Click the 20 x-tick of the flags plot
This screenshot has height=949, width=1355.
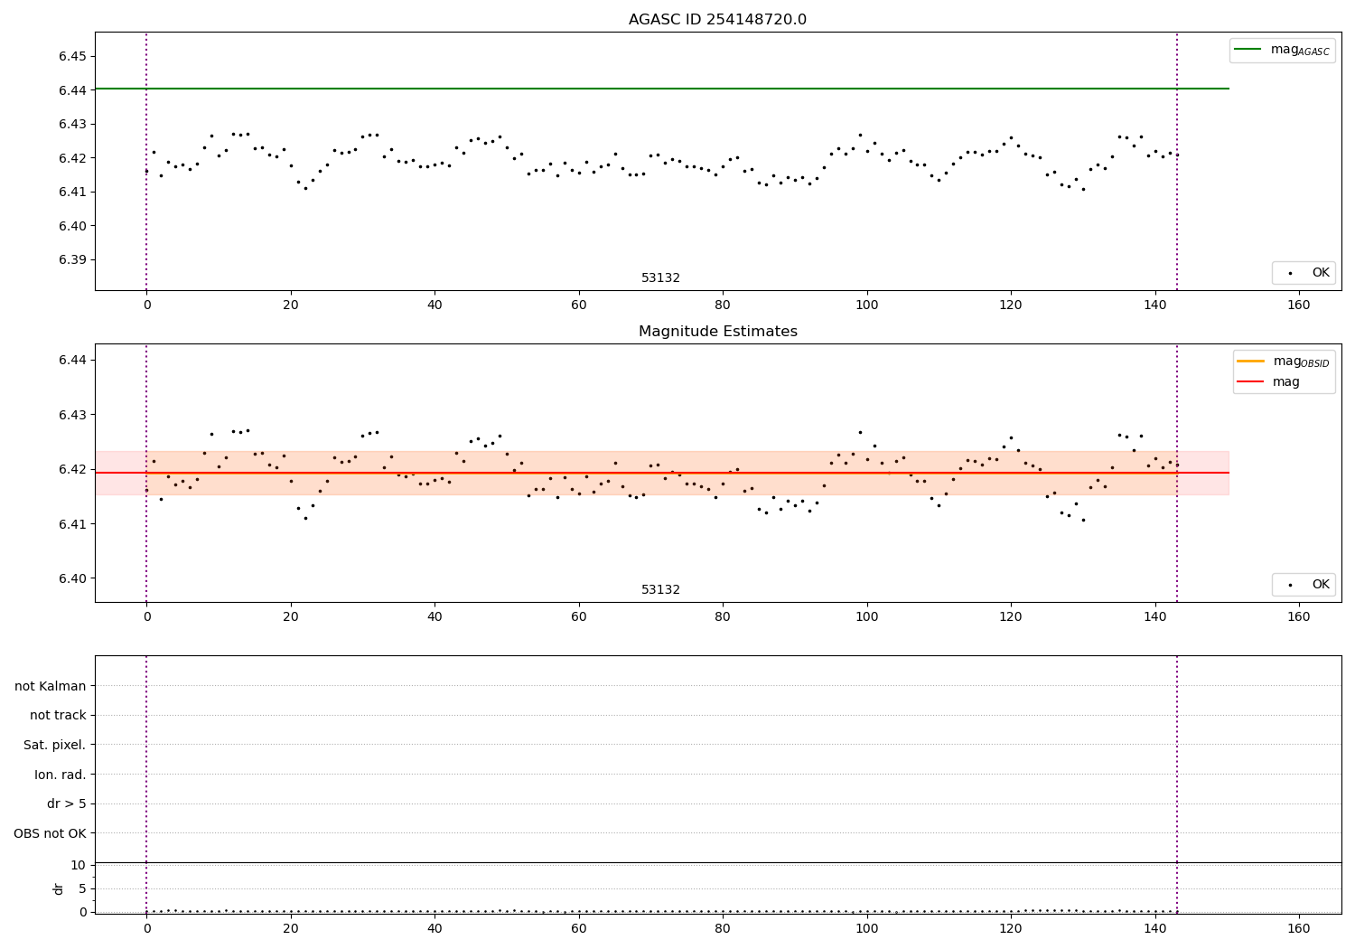(x=291, y=928)
